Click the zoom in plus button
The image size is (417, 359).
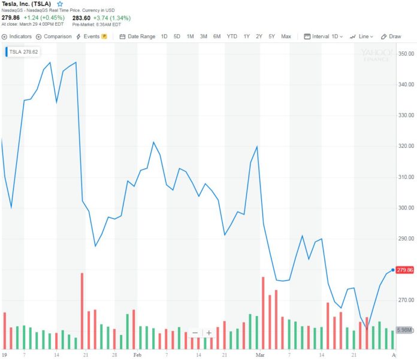(208, 333)
